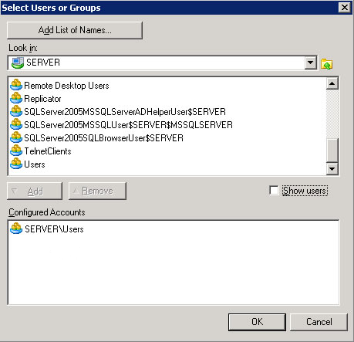Screen dimensions: 354x342
Task: Click the Add List of Names button
Action: click(x=75, y=30)
